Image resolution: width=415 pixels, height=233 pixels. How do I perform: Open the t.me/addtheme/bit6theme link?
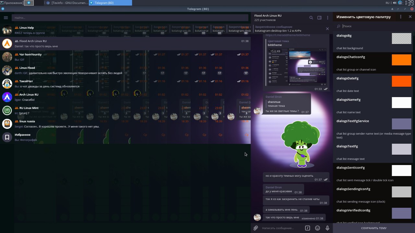tap(288, 35)
